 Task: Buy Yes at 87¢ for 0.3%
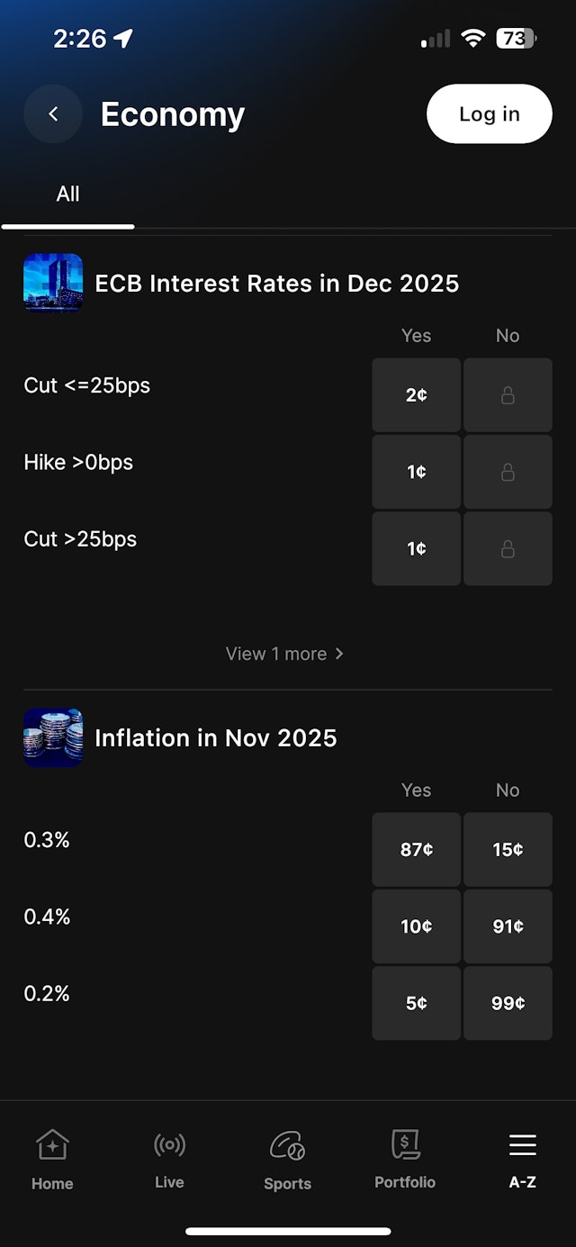[x=417, y=849]
